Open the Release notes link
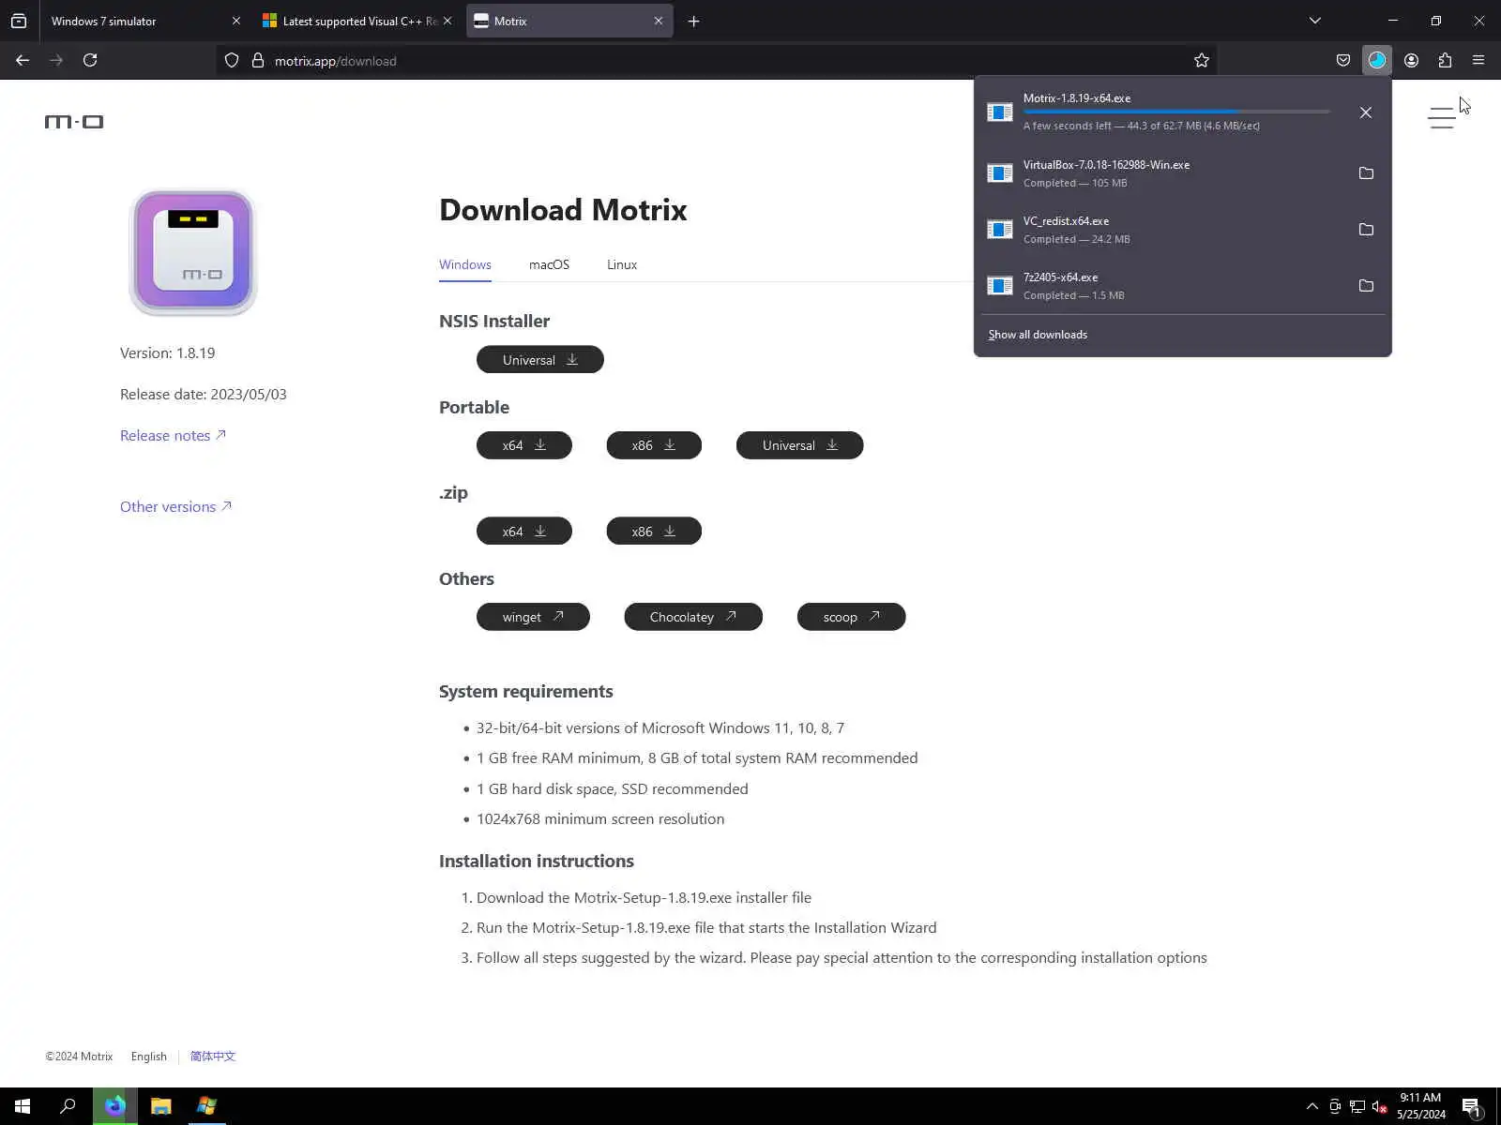1501x1125 pixels. [173, 435]
